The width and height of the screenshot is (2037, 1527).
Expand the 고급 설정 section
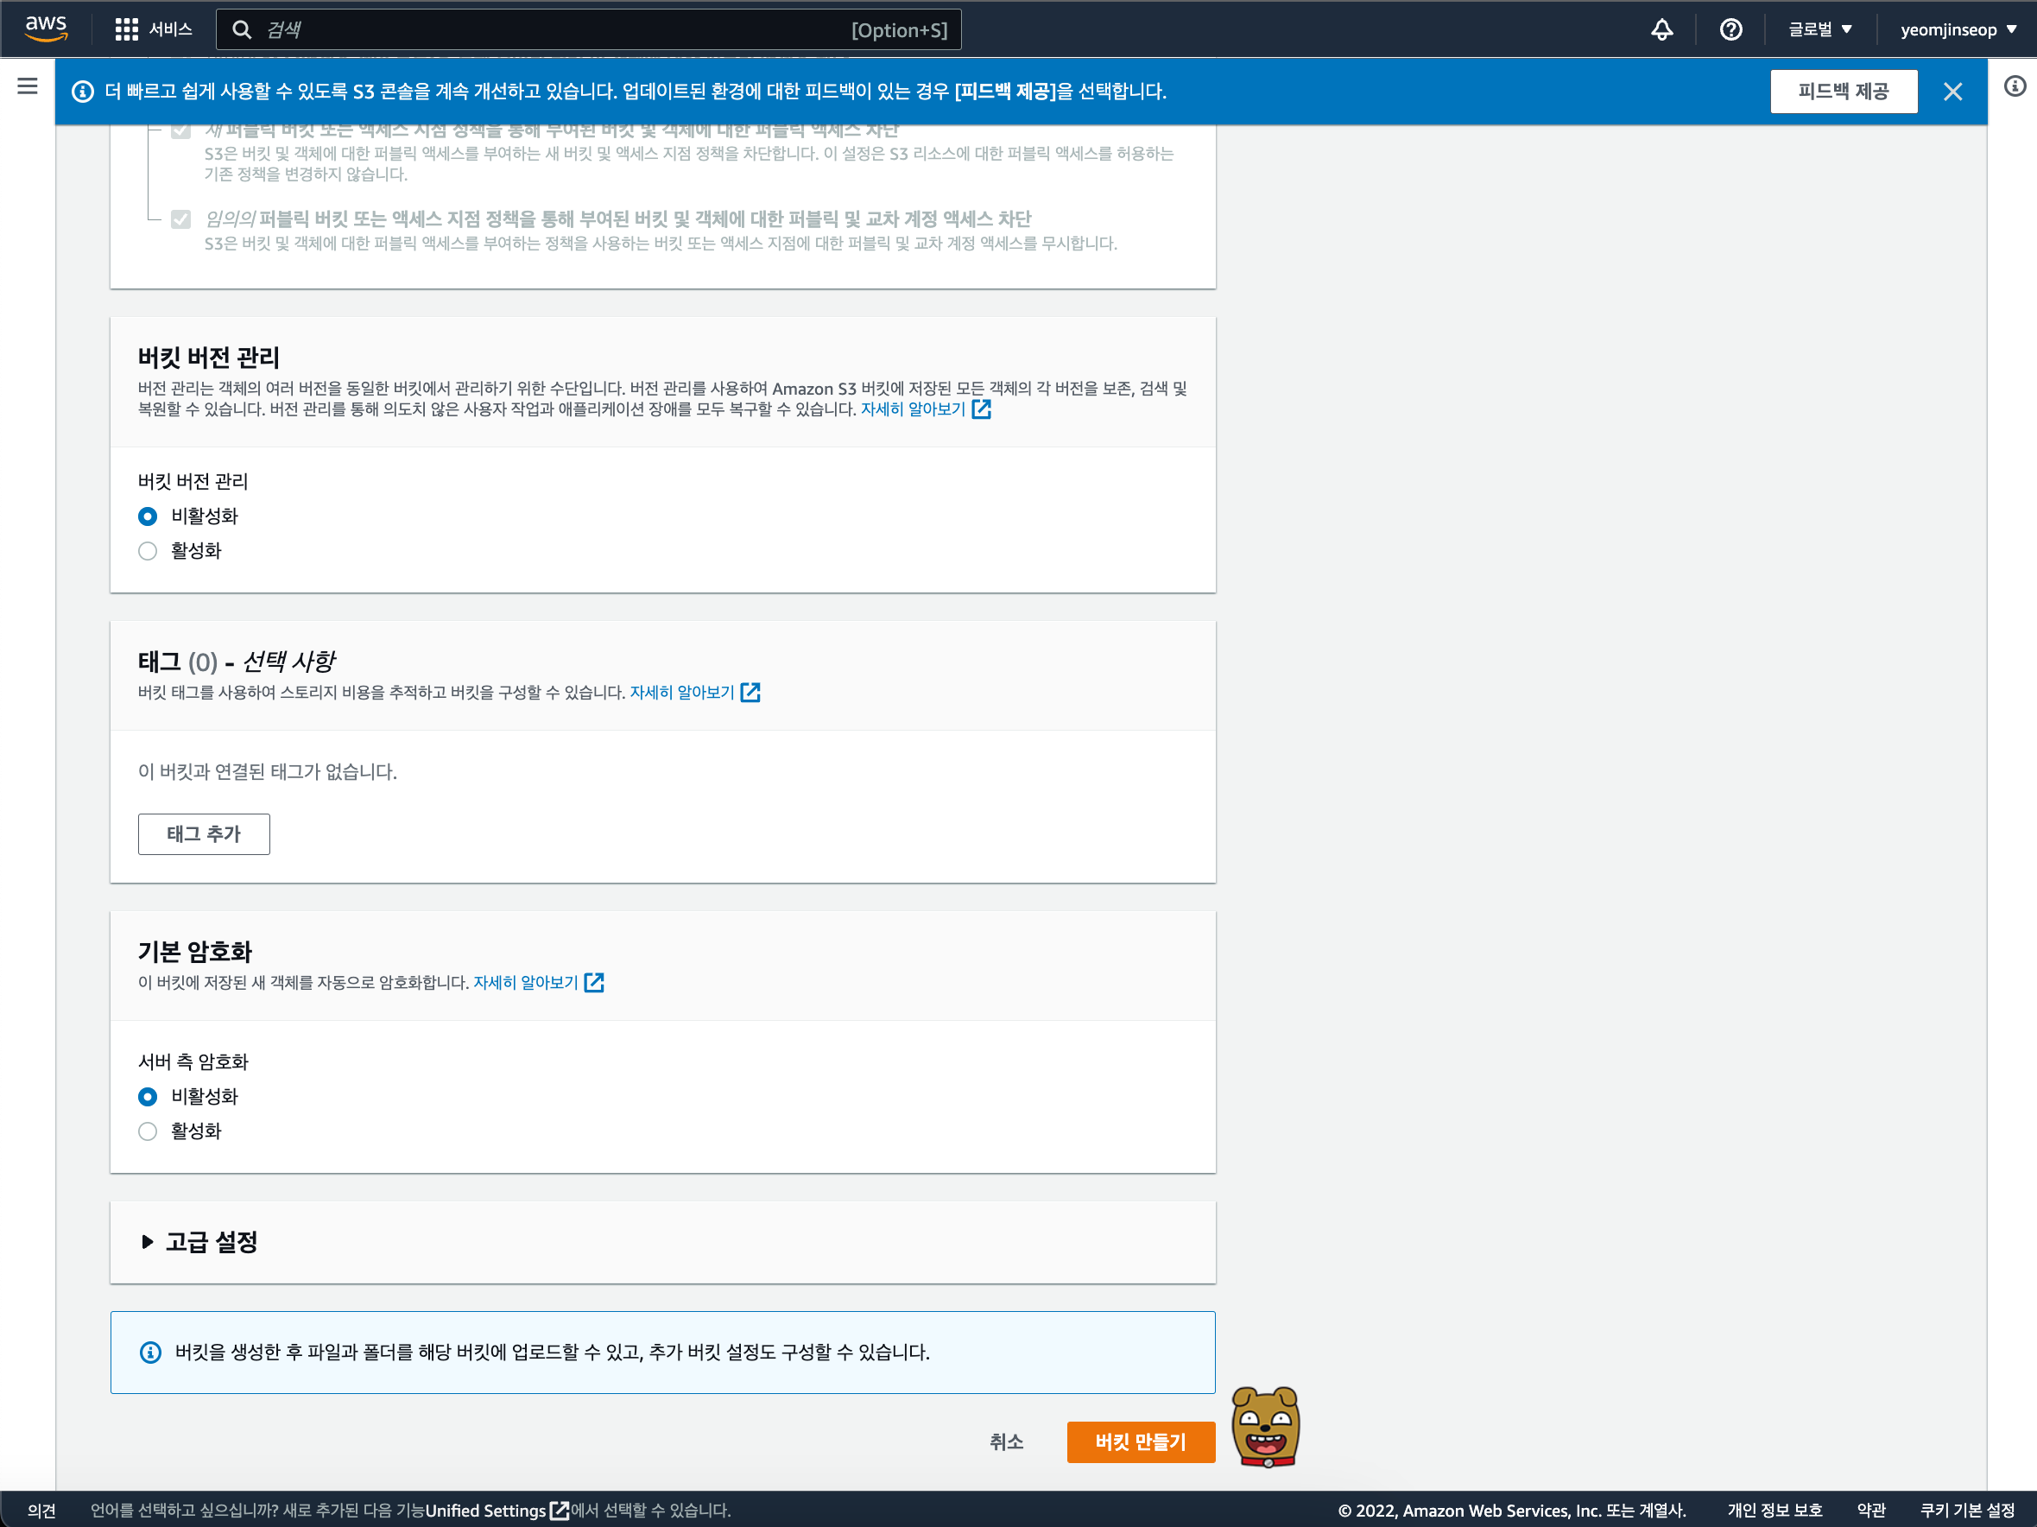pos(211,1241)
